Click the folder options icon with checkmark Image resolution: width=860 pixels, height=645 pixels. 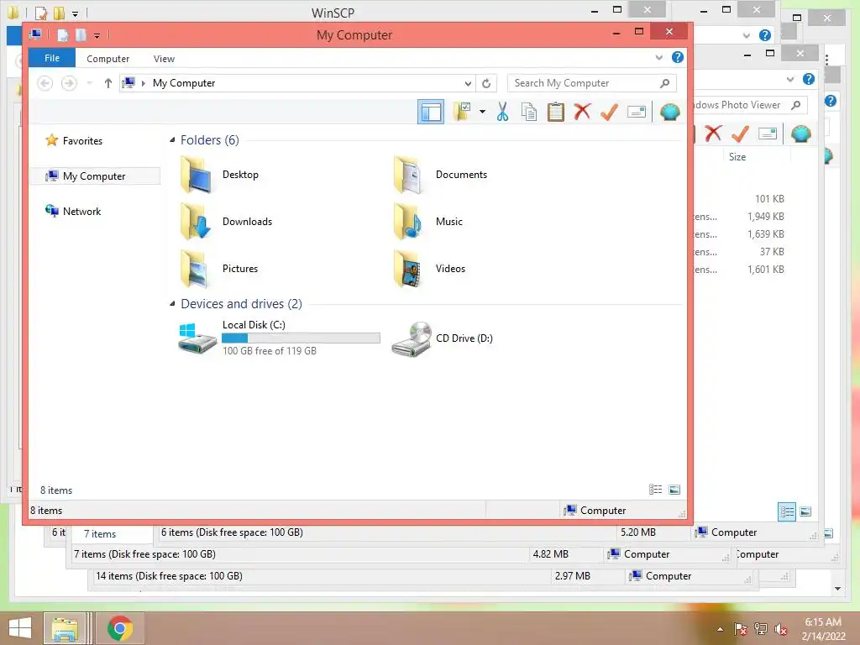tap(463, 112)
